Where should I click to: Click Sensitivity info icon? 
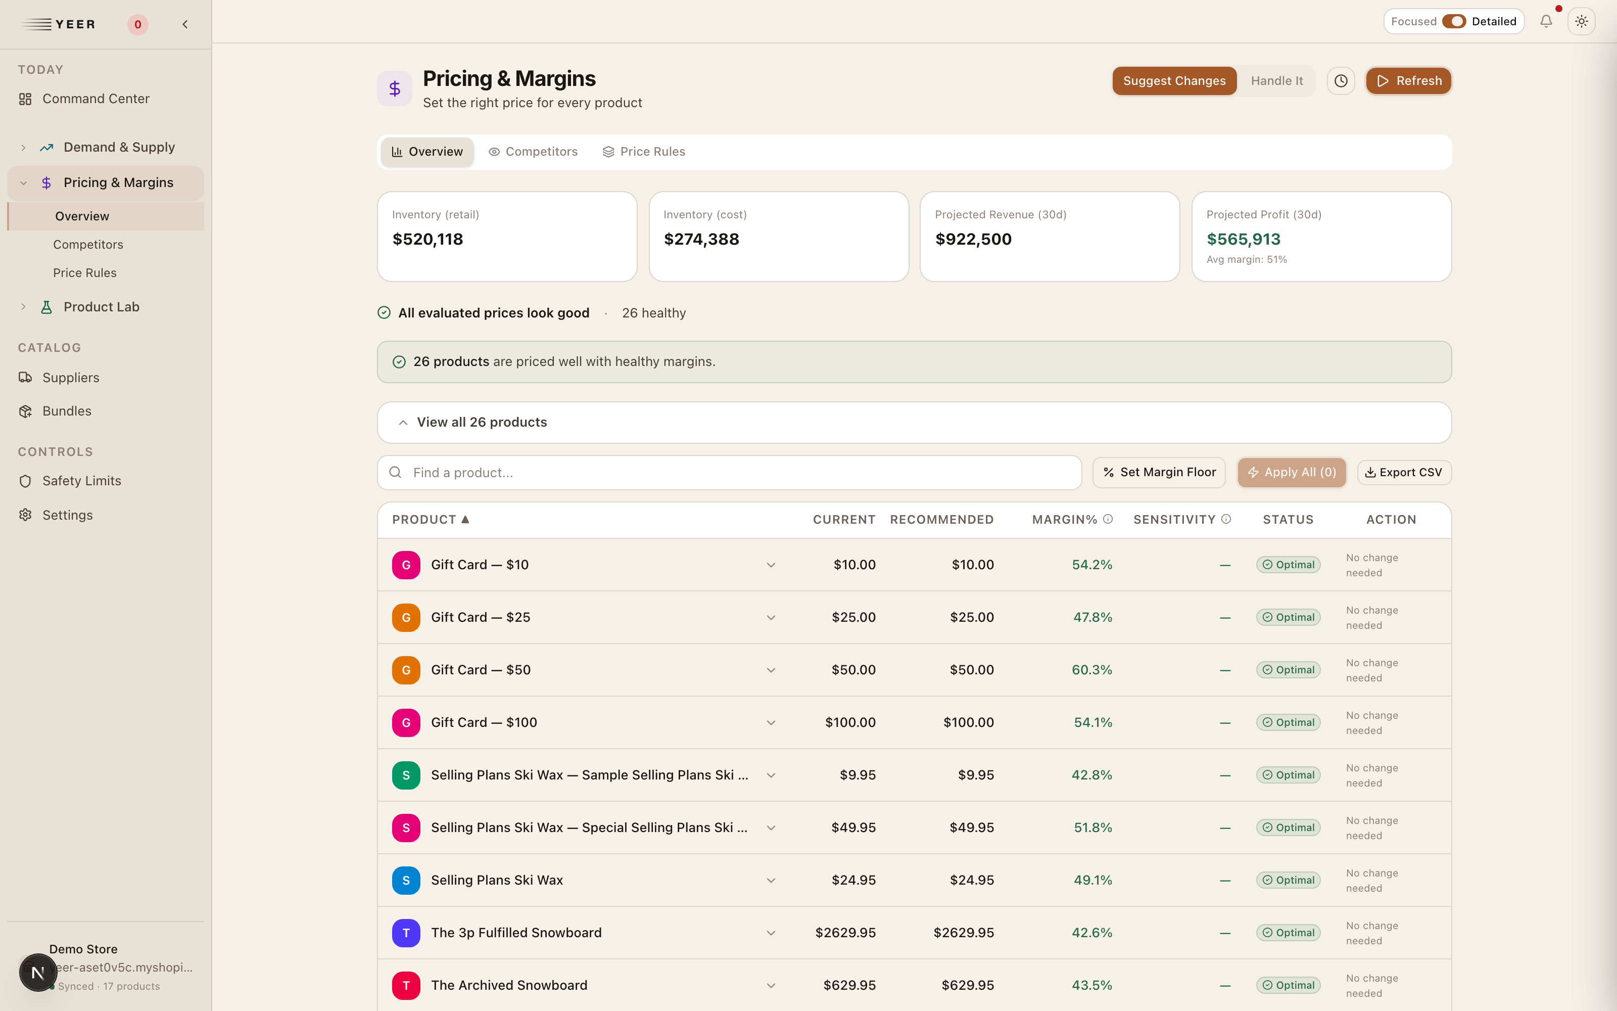click(x=1226, y=519)
